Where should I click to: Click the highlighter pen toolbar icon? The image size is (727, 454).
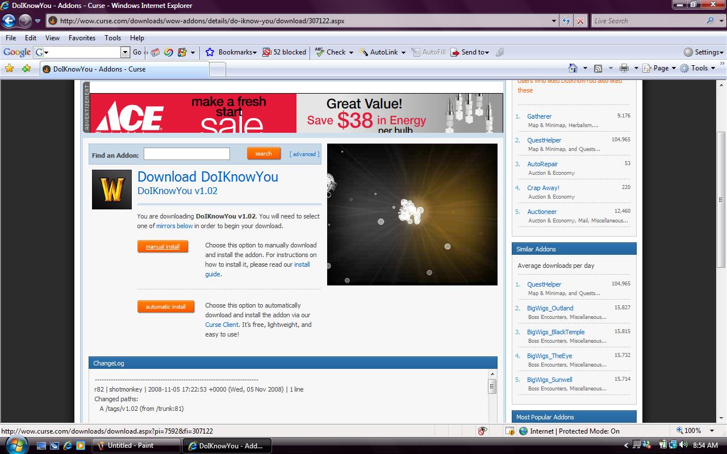500,52
